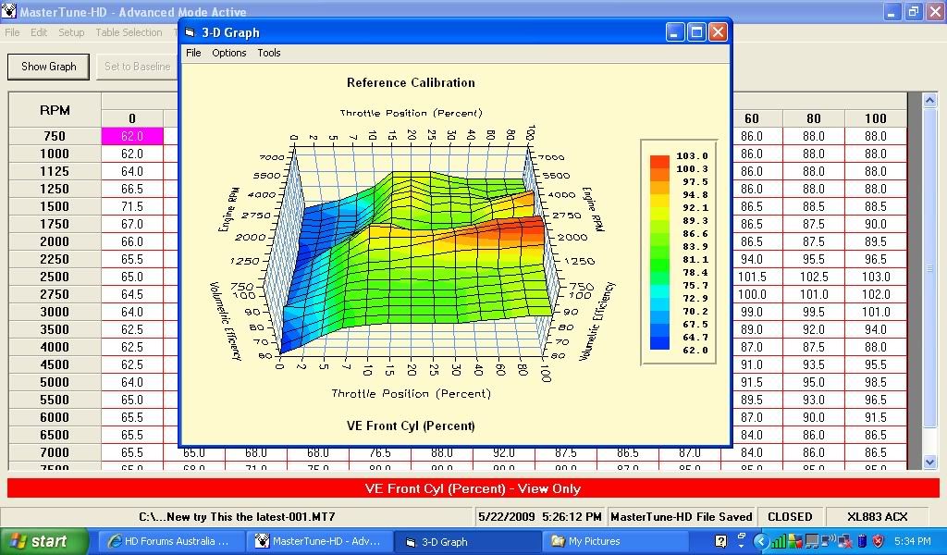The image size is (947, 555).
Task: Open My Pictures from the taskbar
Action: pos(616,542)
